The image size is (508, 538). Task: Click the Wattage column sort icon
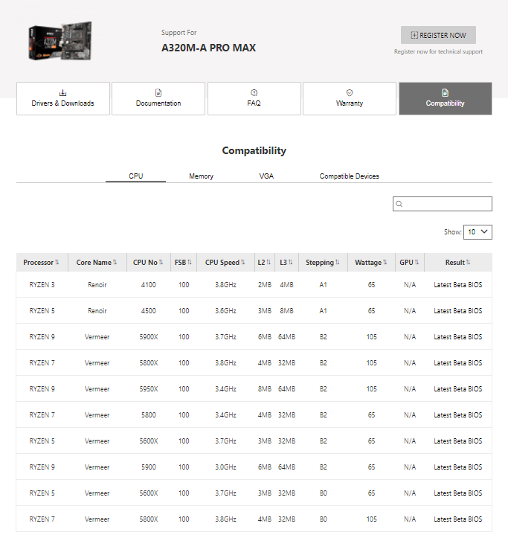pos(385,262)
